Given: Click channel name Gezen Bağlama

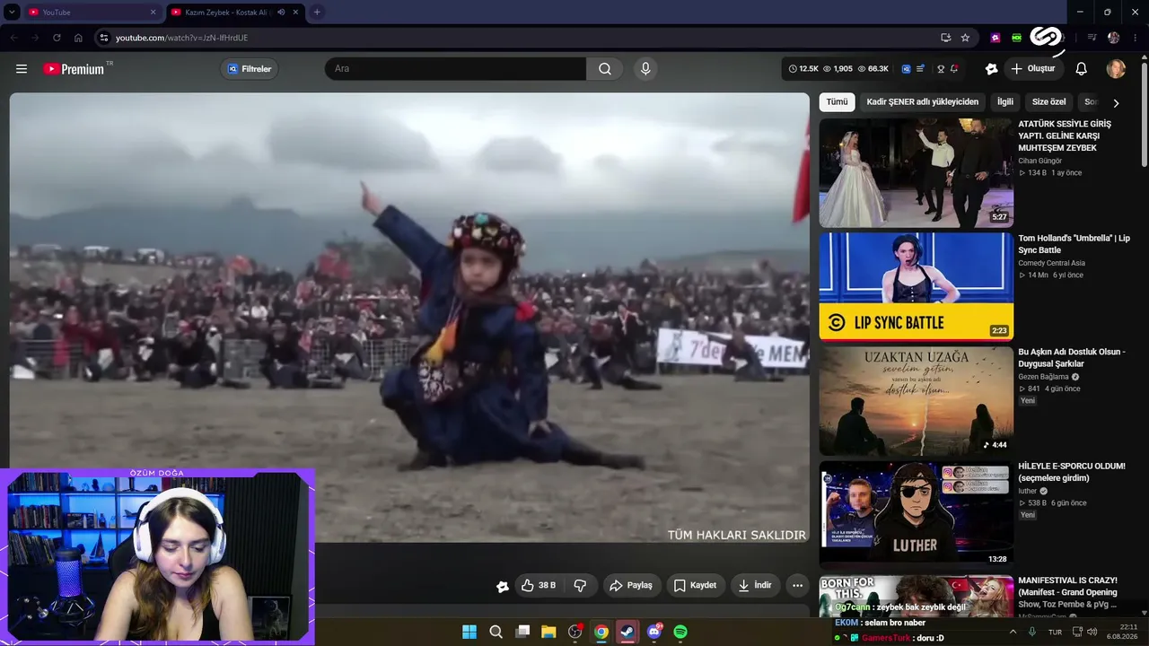Looking at the screenshot, I should 1043,377.
